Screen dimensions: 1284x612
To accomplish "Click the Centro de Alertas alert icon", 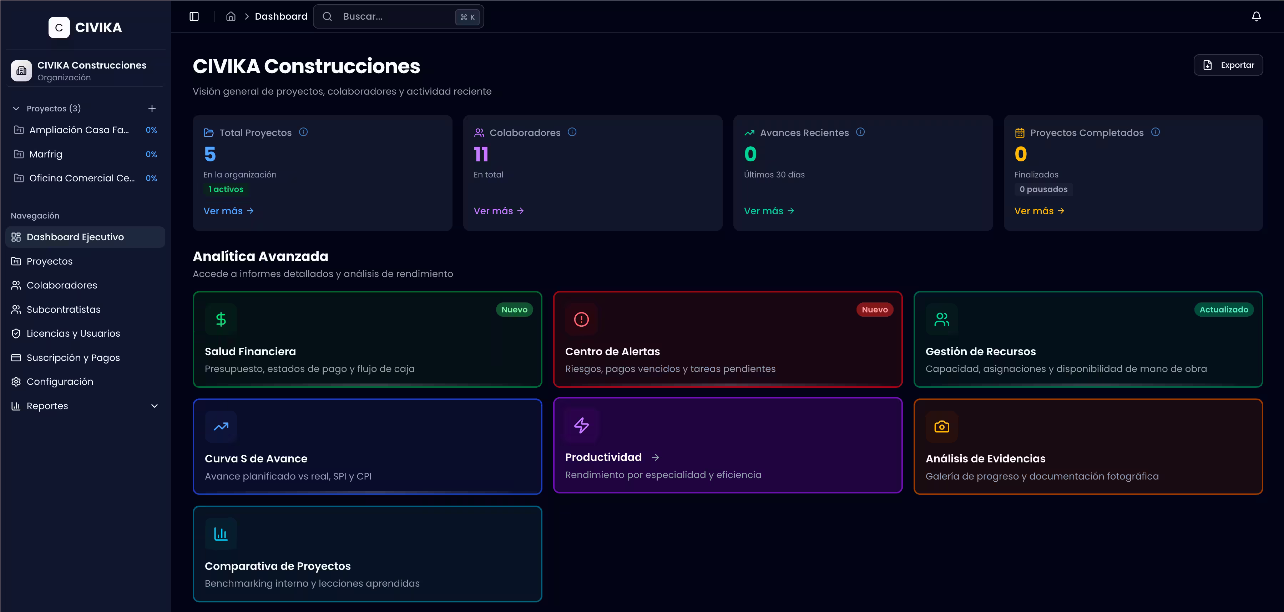I will (581, 319).
